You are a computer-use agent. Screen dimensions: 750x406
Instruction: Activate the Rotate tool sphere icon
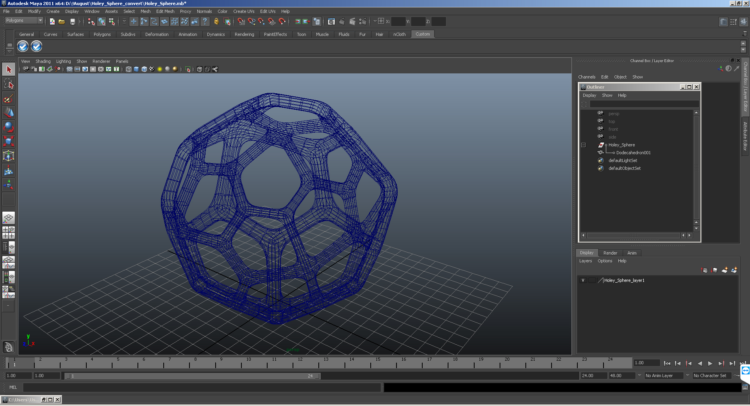(x=9, y=127)
